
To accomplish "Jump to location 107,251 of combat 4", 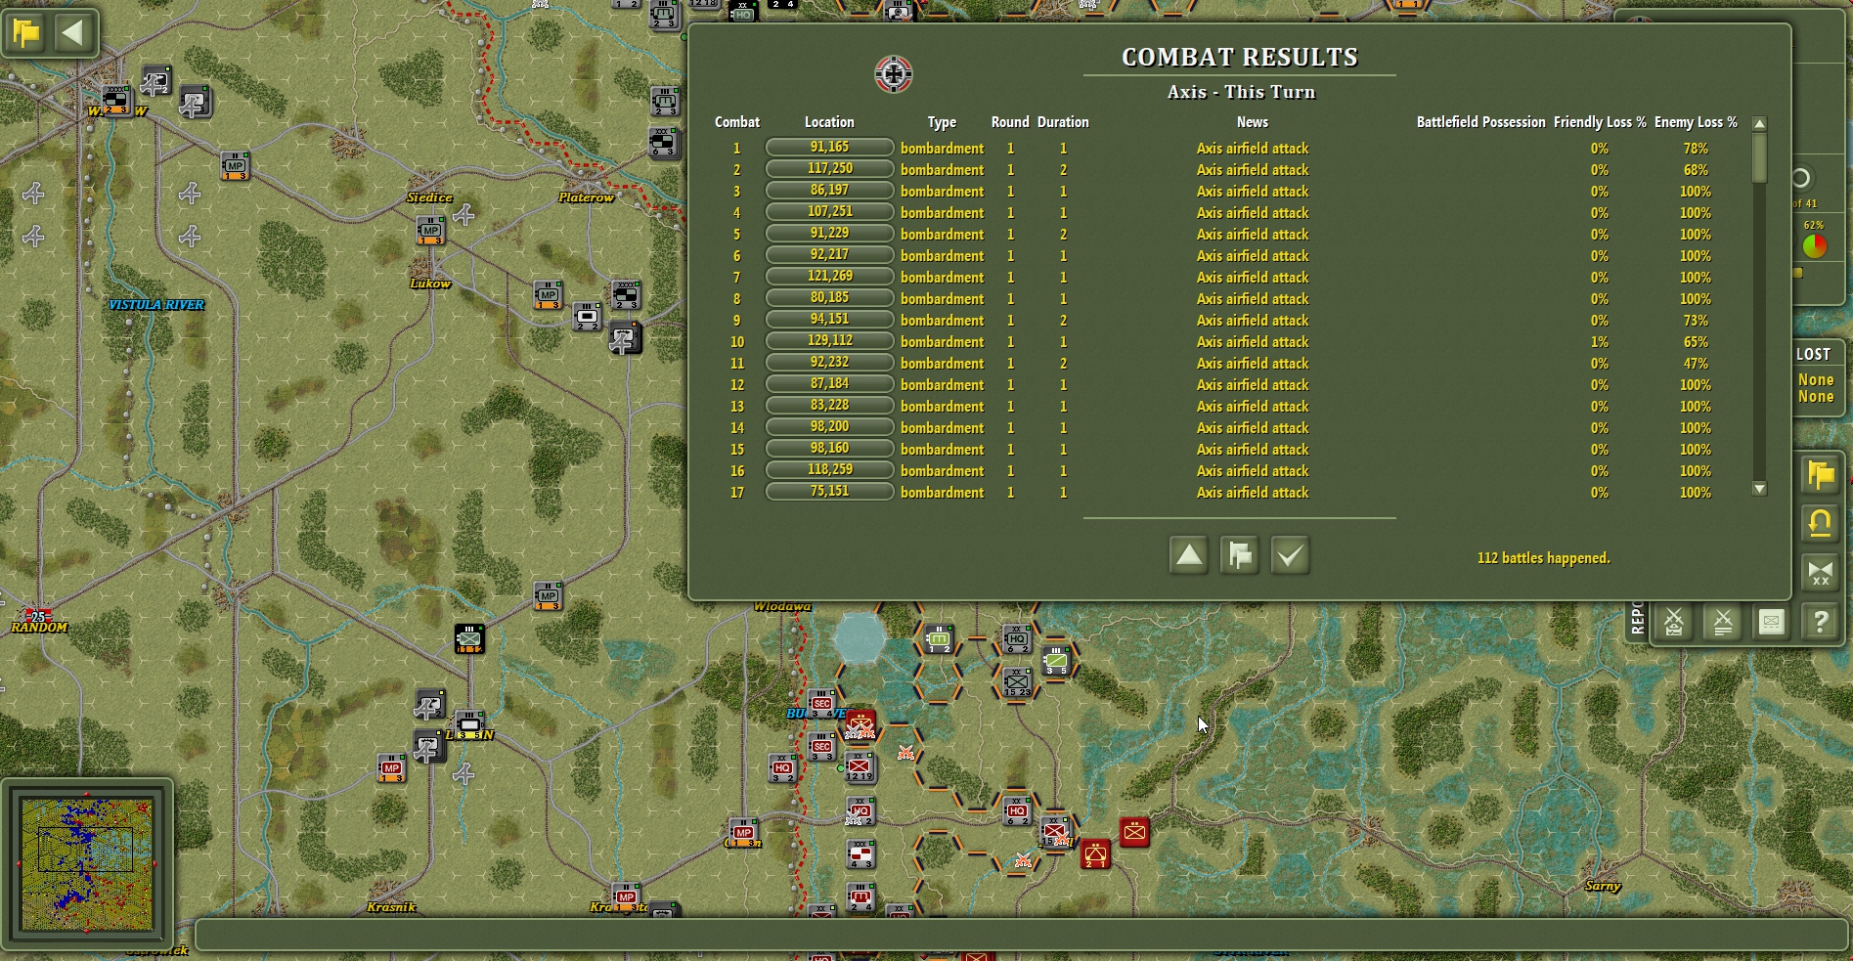I will [829, 212].
